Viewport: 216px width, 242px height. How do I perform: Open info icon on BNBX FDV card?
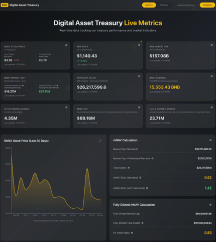click(x=139, y=107)
